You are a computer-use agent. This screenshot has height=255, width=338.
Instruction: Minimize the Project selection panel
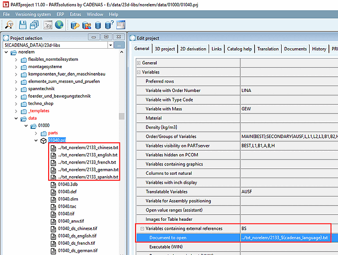(x=94, y=37)
